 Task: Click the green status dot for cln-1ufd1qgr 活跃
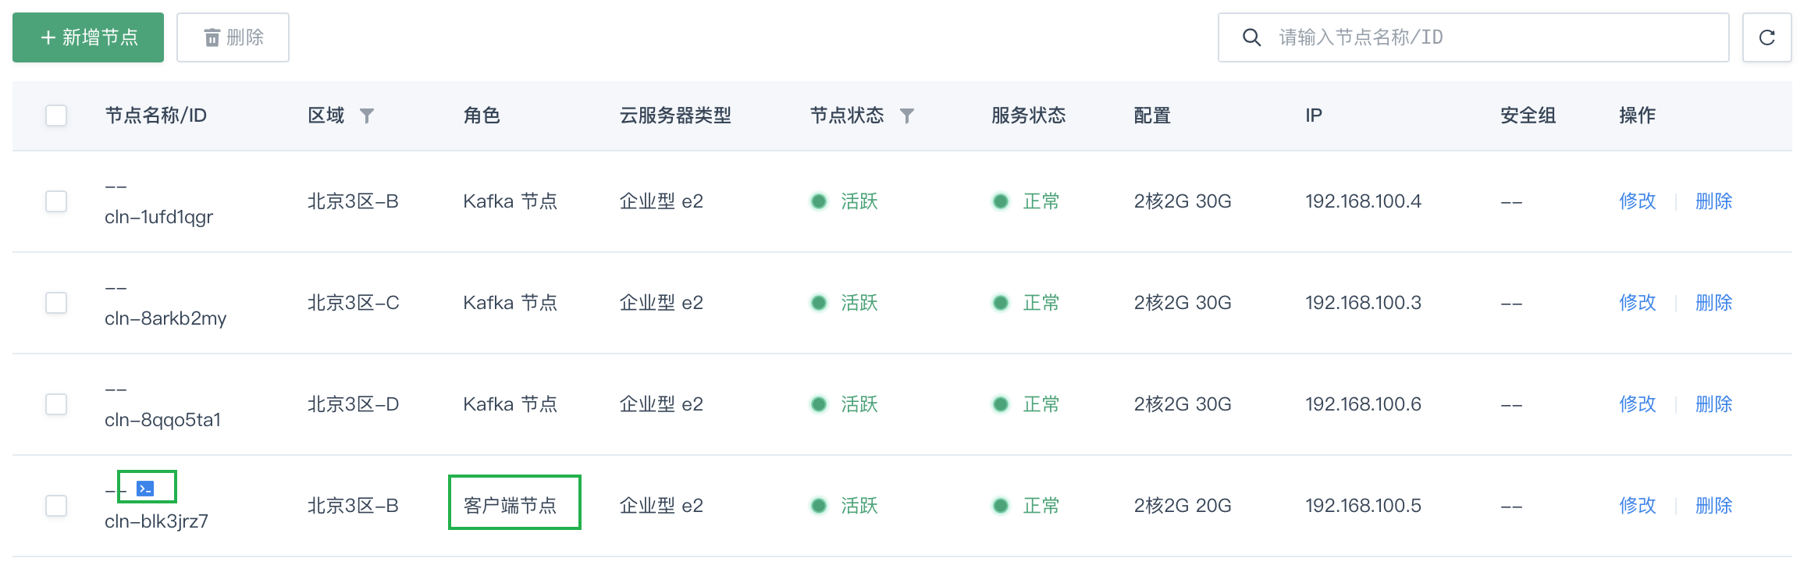[819, 201]
